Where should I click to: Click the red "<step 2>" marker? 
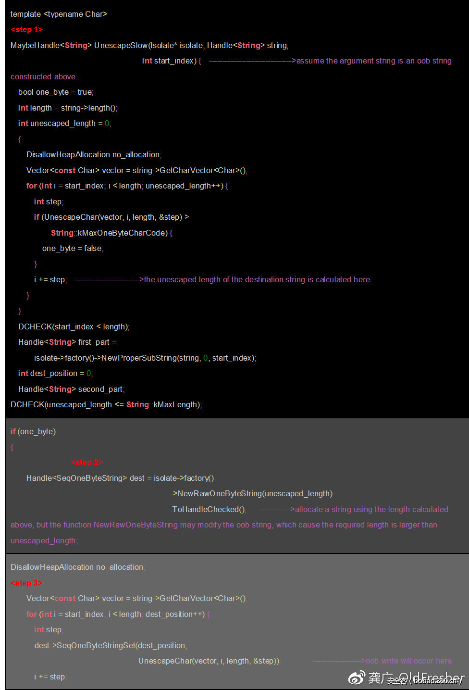[87, 463]
